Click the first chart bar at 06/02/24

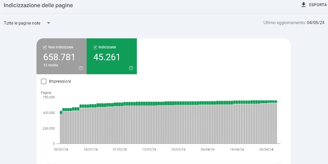click(61, 127)
